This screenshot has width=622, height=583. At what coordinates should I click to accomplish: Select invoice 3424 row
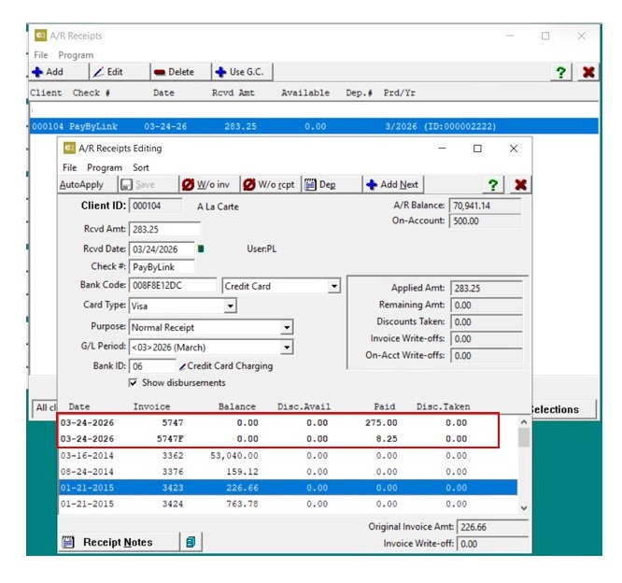(288, 504)
